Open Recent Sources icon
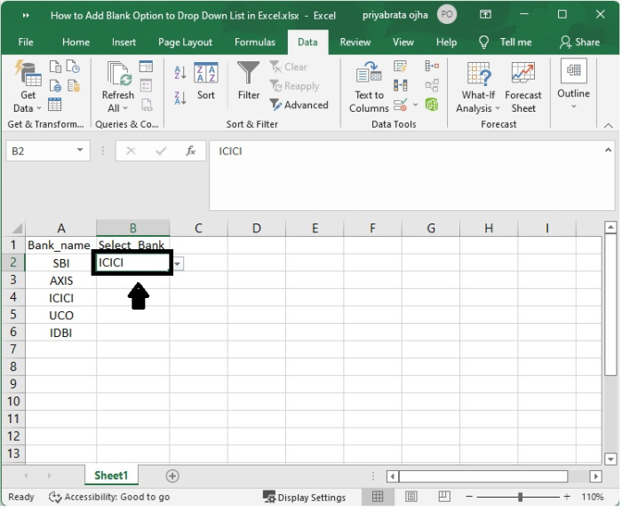Viewport: 622px width, 510px height. pos(73,67)
